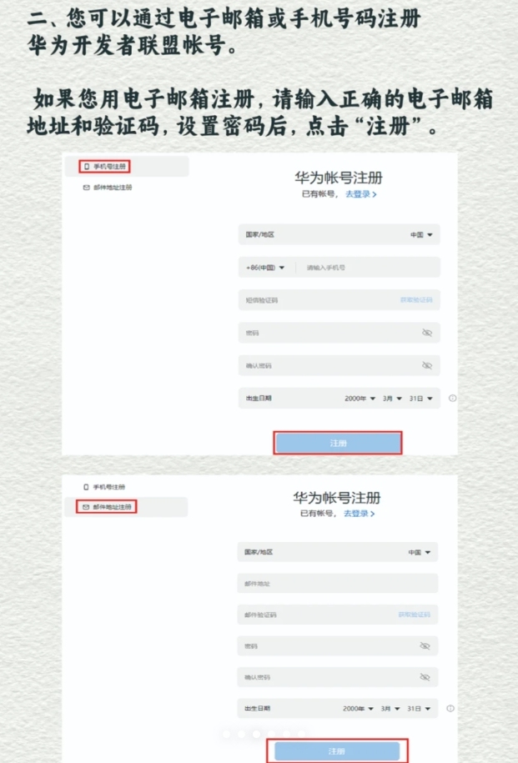Select 手机号注册 tab in upper form
Screen dimensions: 518x763
click(104, 167)
